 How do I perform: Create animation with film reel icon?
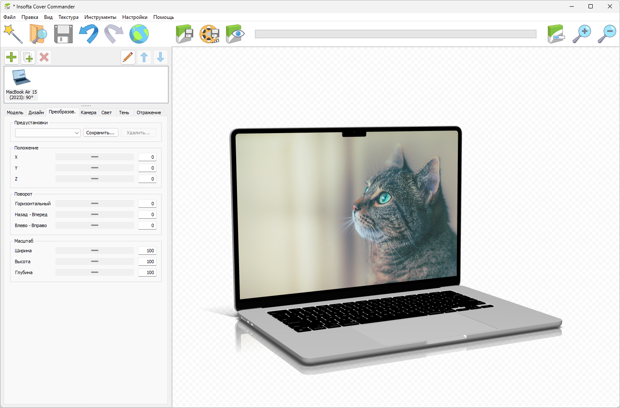coord(210,34)
